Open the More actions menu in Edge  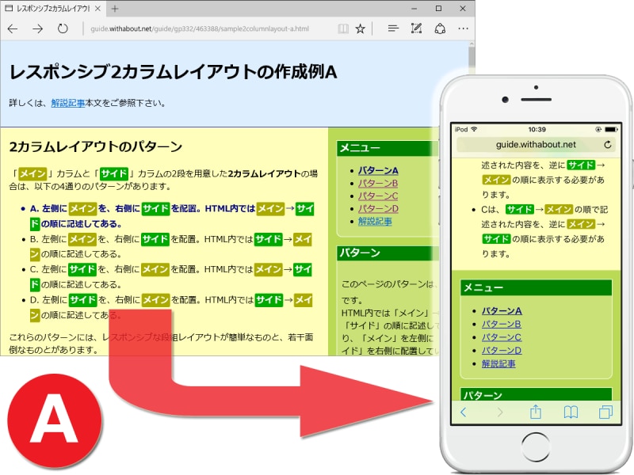(x=463, y=29)
